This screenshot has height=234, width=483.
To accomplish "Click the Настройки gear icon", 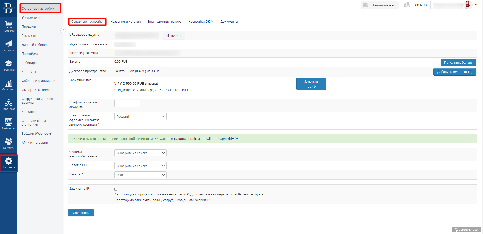I will pyautogui.click(x=9, y=161).
